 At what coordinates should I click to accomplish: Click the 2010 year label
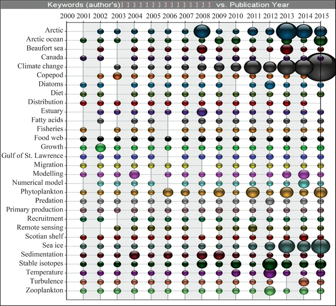(236, 16)
